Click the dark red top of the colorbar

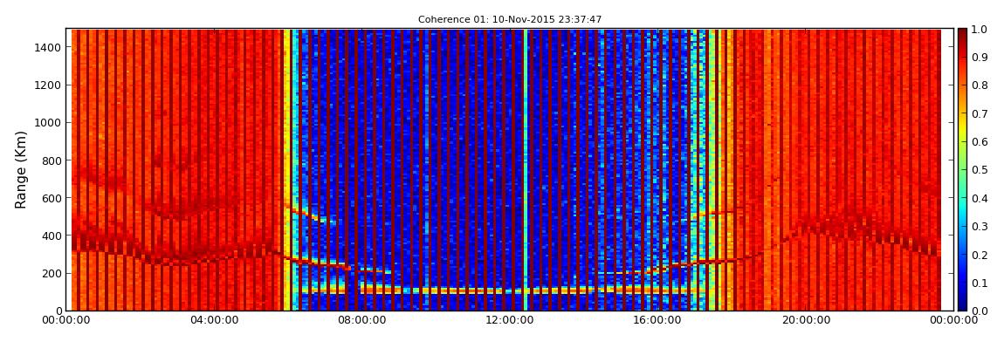(962, 35)
